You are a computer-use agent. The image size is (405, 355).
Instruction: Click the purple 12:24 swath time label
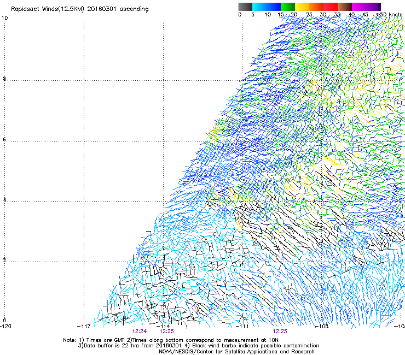(x=140, y=332)
